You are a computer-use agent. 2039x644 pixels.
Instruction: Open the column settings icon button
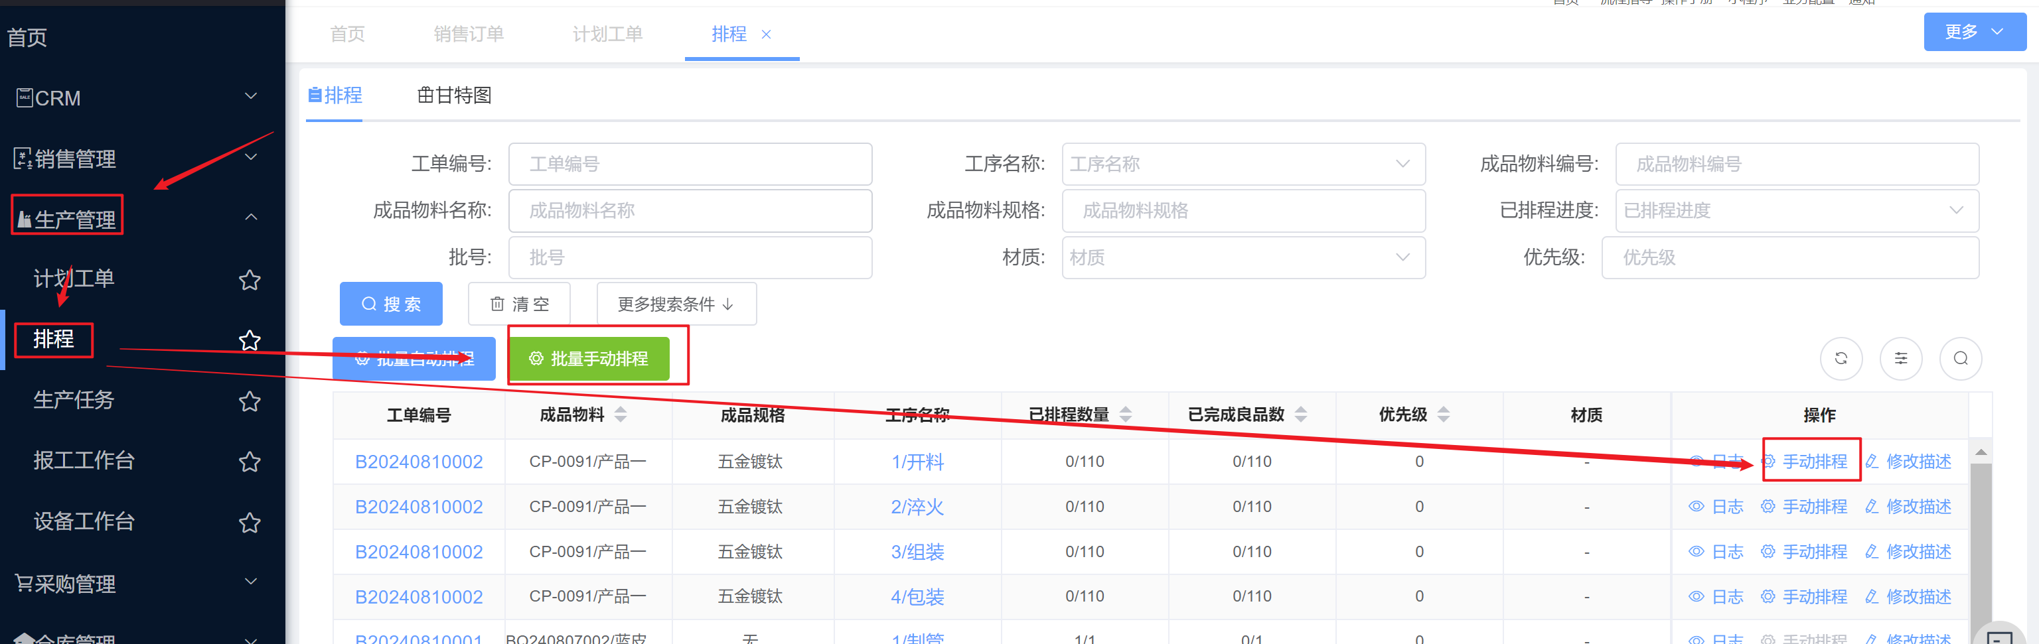coord(1900,358)
